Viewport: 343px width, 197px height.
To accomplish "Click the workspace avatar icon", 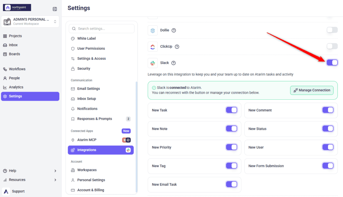I will pyautogui.click(x=7, y=21).
